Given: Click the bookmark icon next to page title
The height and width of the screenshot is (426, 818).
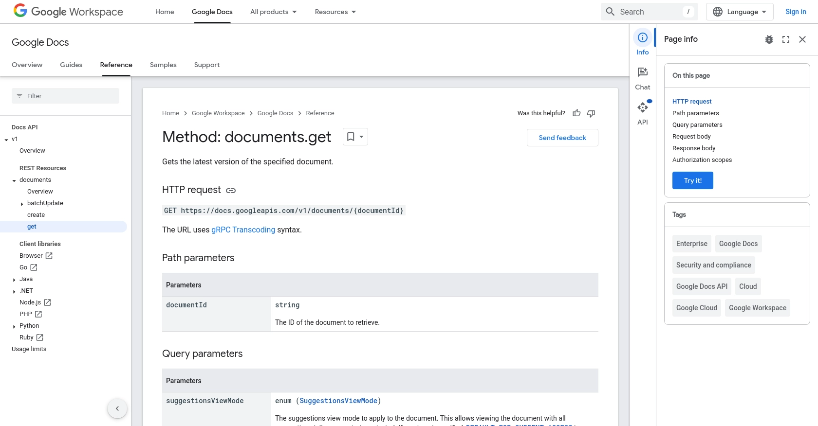Looking at the screenshot, I should coord(351,137).
